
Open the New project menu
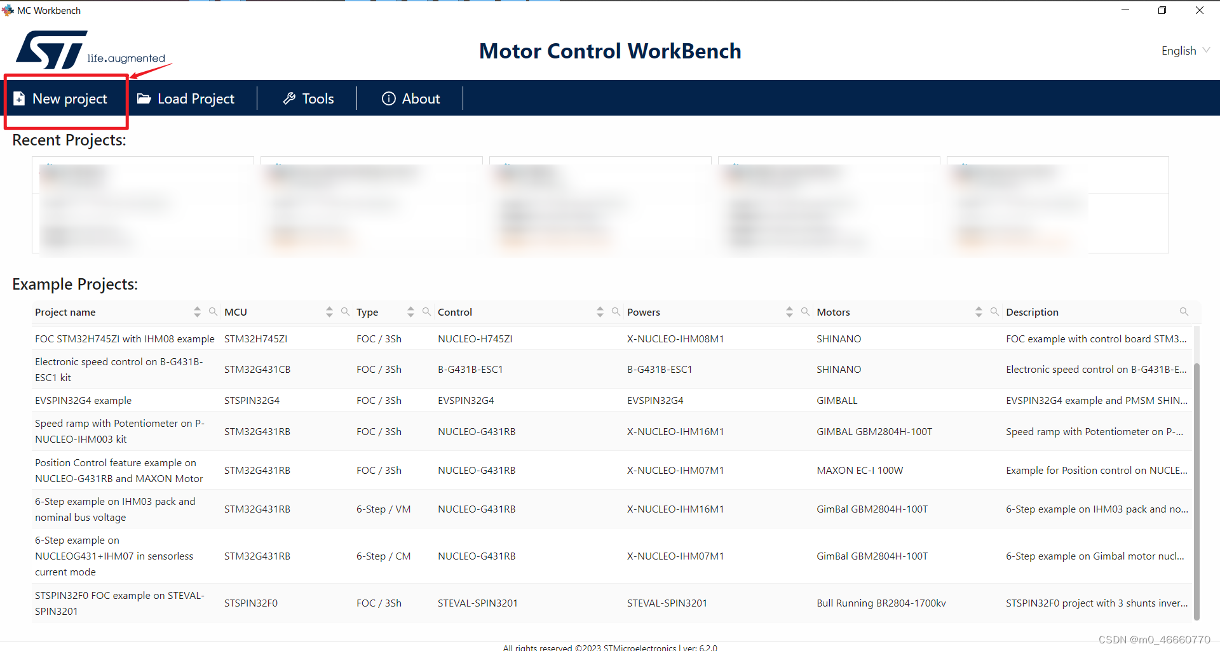coord(62,98)
